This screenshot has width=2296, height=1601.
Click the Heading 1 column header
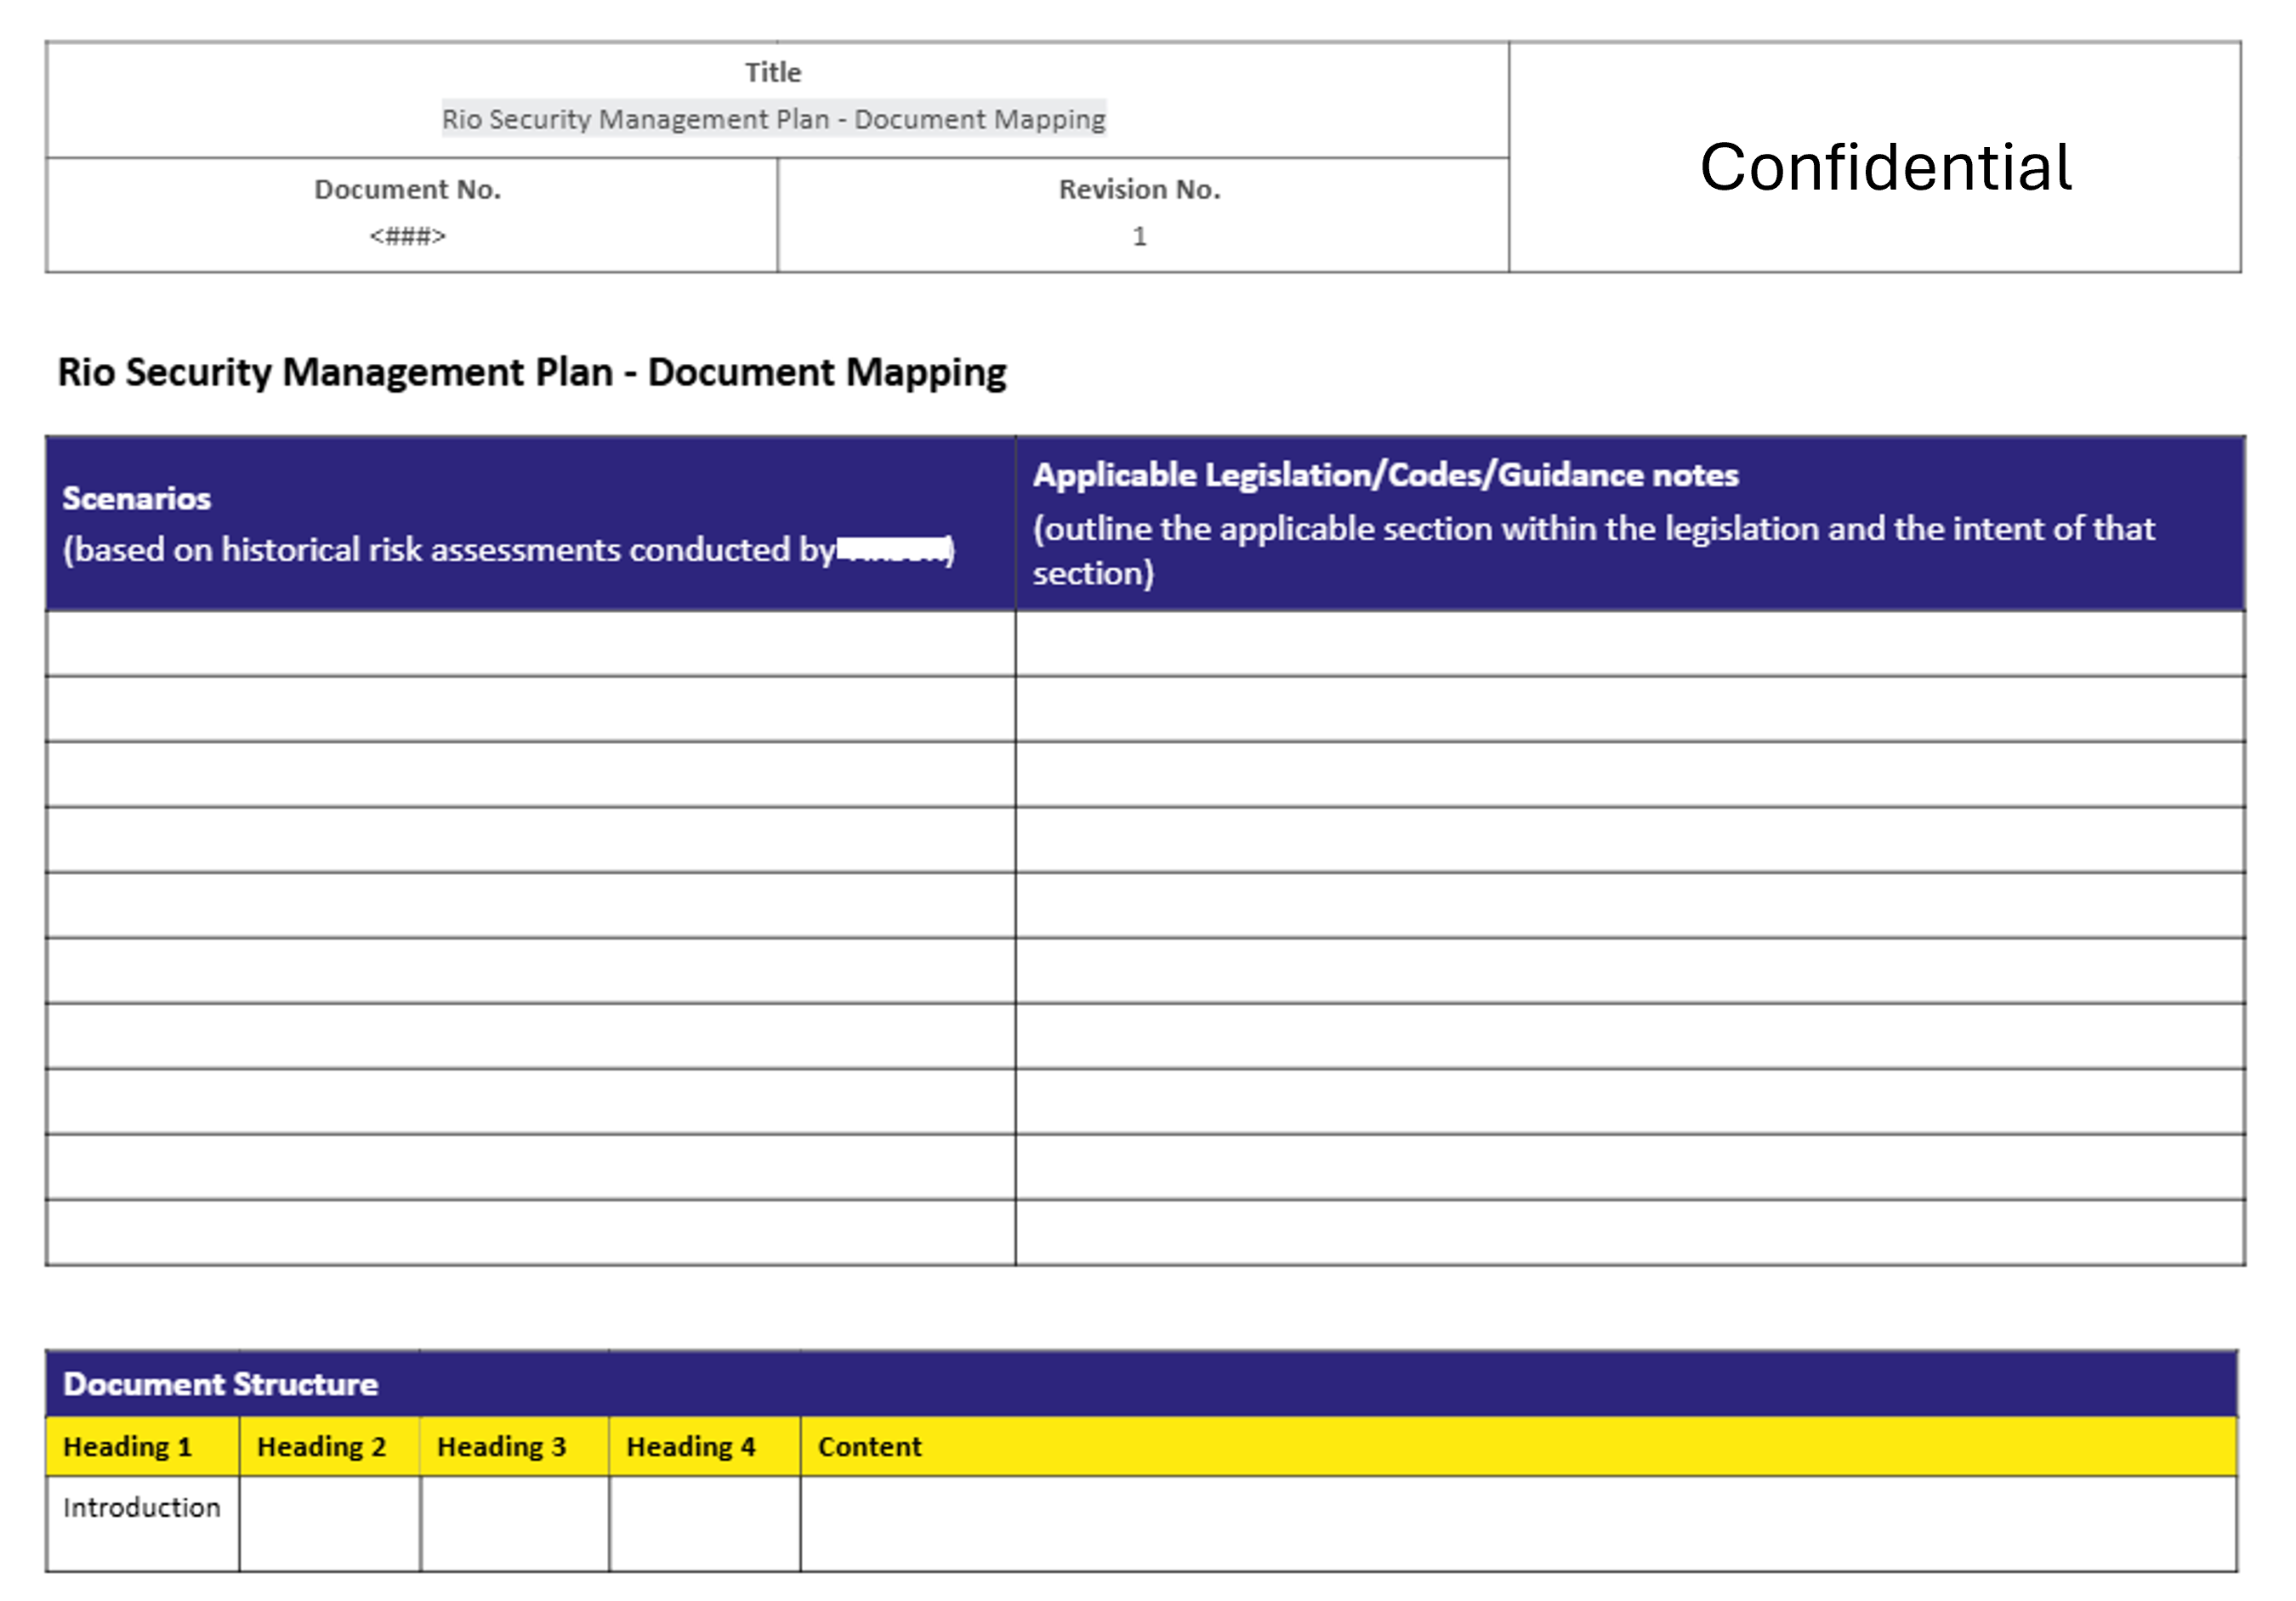pyautogui.click(x=127, y=1447)
